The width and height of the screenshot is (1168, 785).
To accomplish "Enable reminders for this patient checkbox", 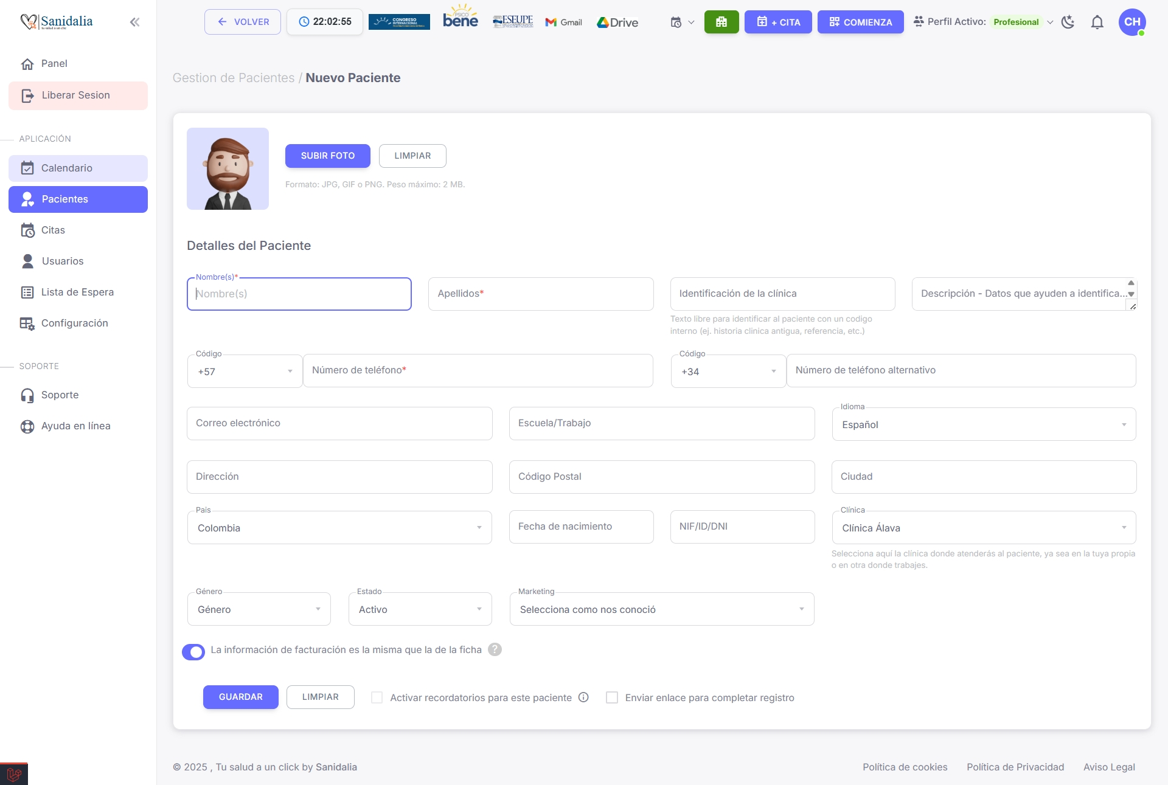I will pyautogui.click(x=377, y=697).
